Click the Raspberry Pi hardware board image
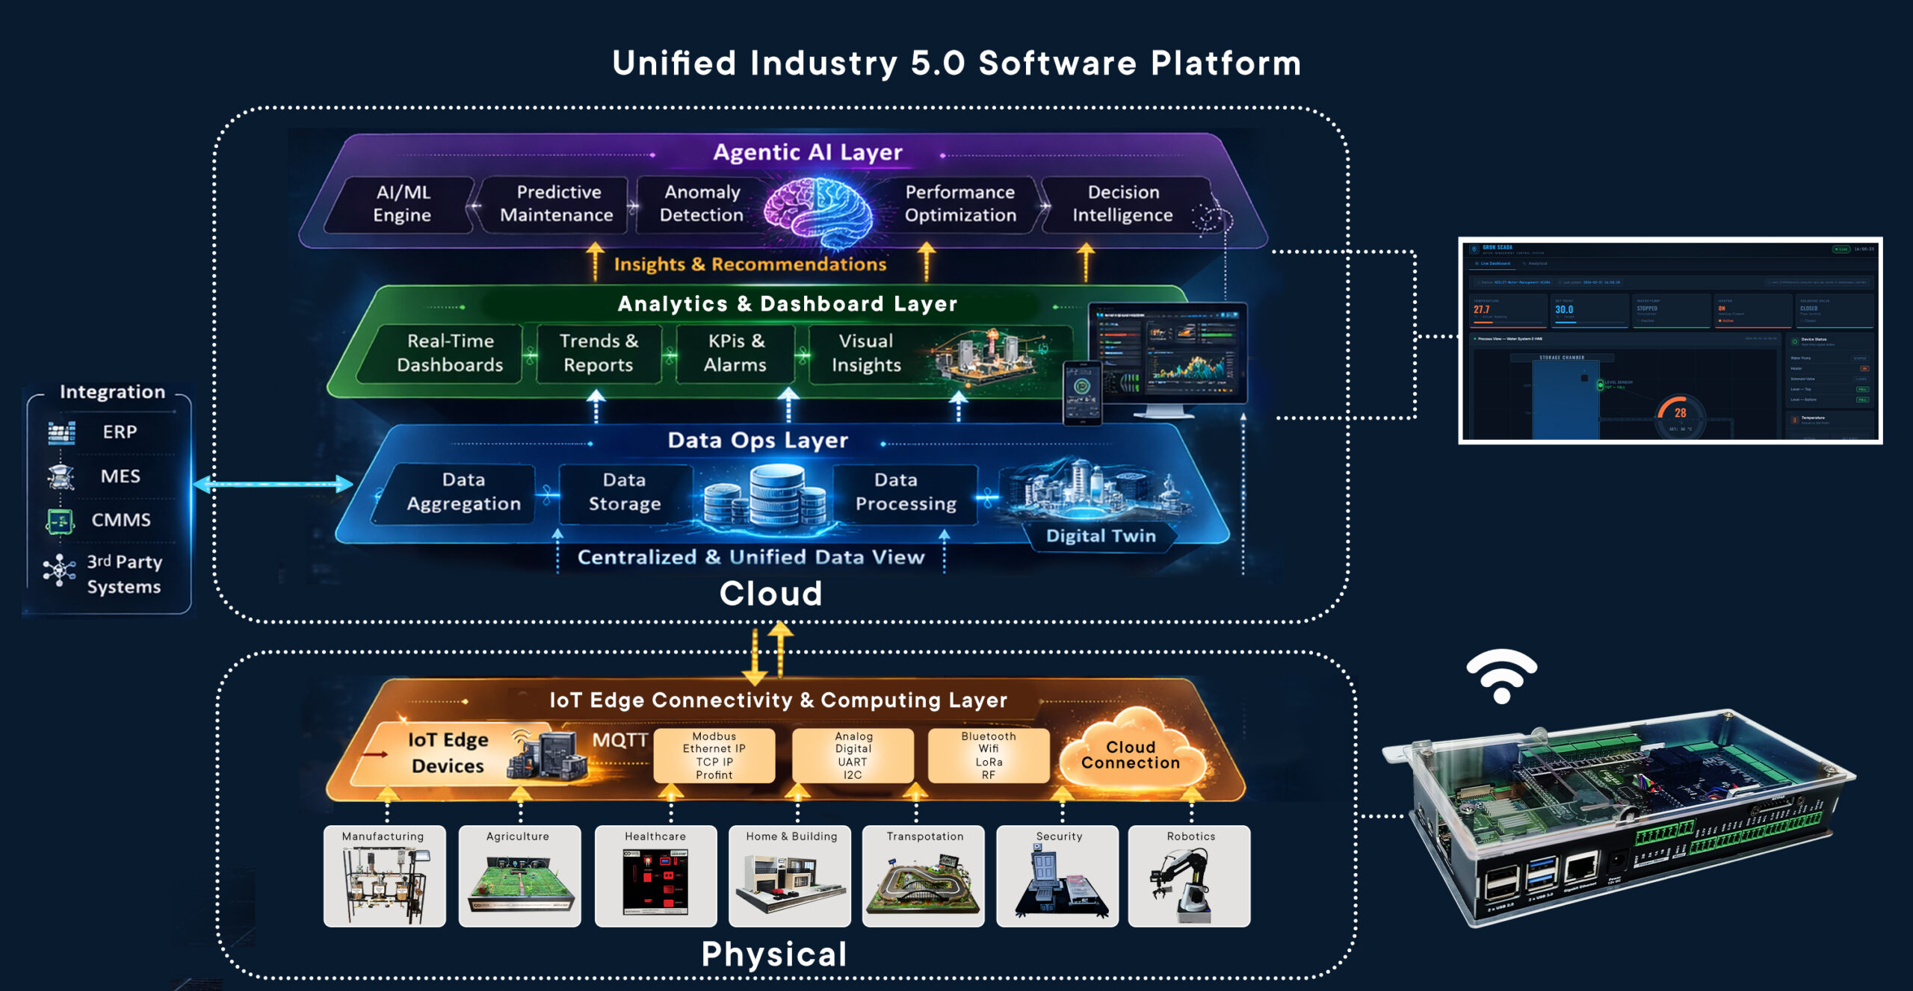Viewport: 1913px width, 991px height. pos(1618,818)
